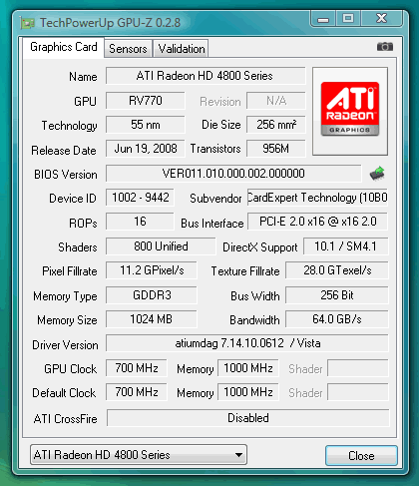Click the Name field ATI Radeon HD 4800 Series
The image size is (419, 486).
pyautogui.click(x=206, y=76)
